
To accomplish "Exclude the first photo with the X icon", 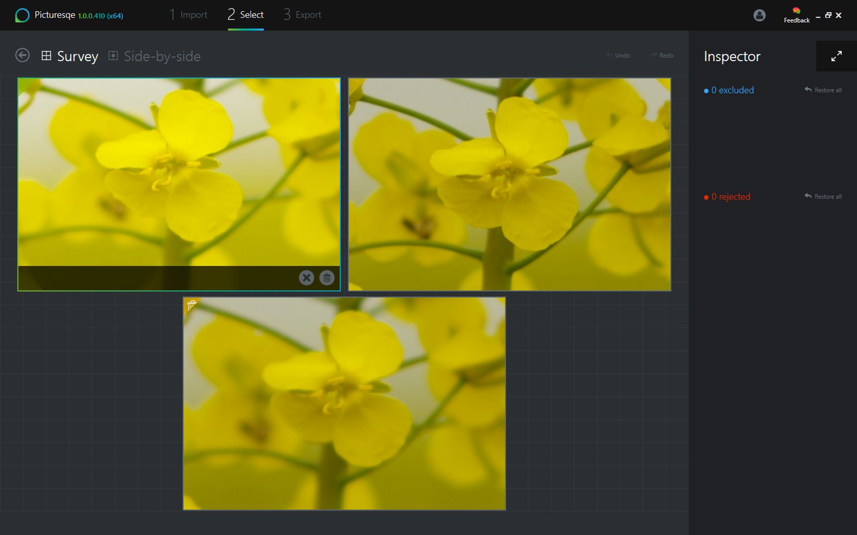I will (x=306, y=278).
